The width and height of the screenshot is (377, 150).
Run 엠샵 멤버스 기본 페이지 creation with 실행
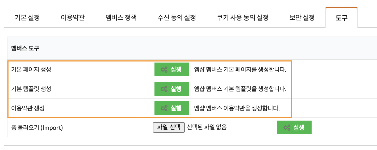171,69
